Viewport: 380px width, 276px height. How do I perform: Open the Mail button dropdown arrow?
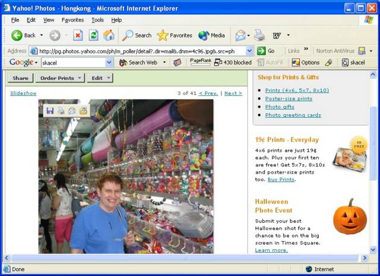coord(248,36)
